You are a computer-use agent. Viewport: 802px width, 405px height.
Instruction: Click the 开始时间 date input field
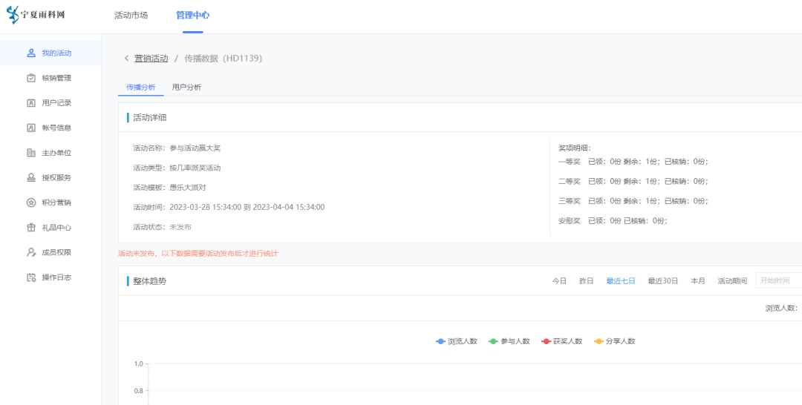pyautogui.click(x=779, y=280)
